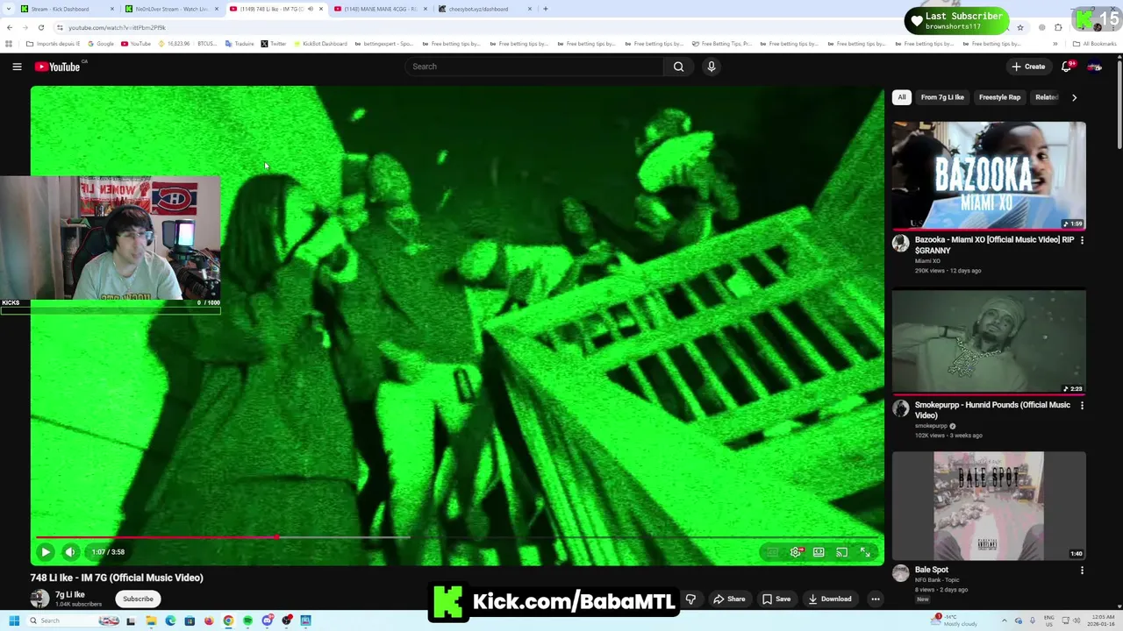Go to the YouTube home logo
Screen dimensions: 1123x631
pos(57,67)
